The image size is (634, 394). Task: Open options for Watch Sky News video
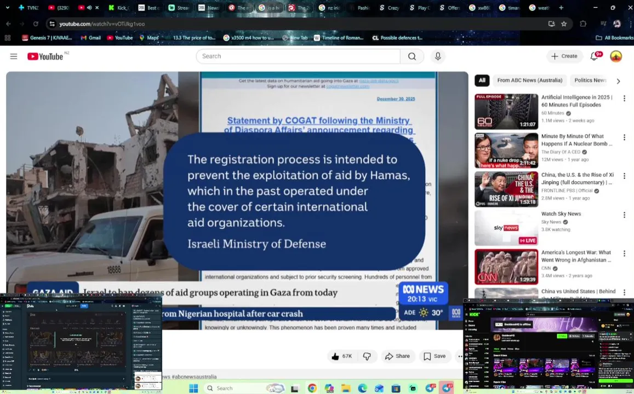624,215
